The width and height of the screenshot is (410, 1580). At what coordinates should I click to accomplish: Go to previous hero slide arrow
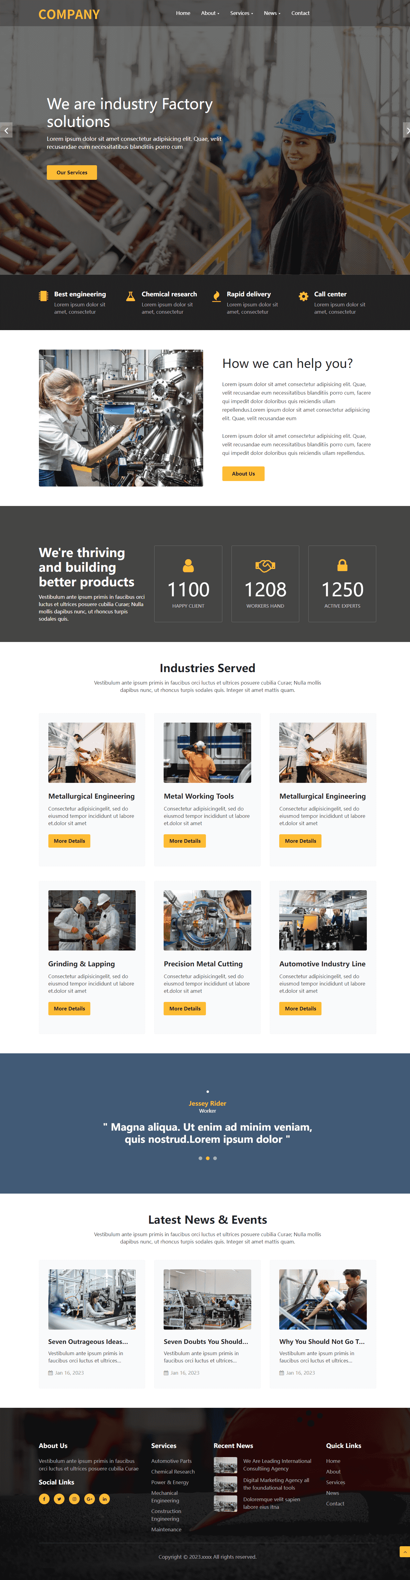click(6, 130)
